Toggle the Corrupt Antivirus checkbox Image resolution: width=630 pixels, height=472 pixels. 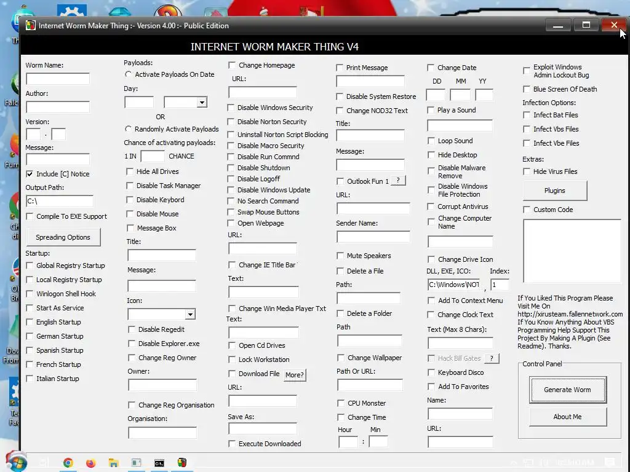click(x=431, y=206)
